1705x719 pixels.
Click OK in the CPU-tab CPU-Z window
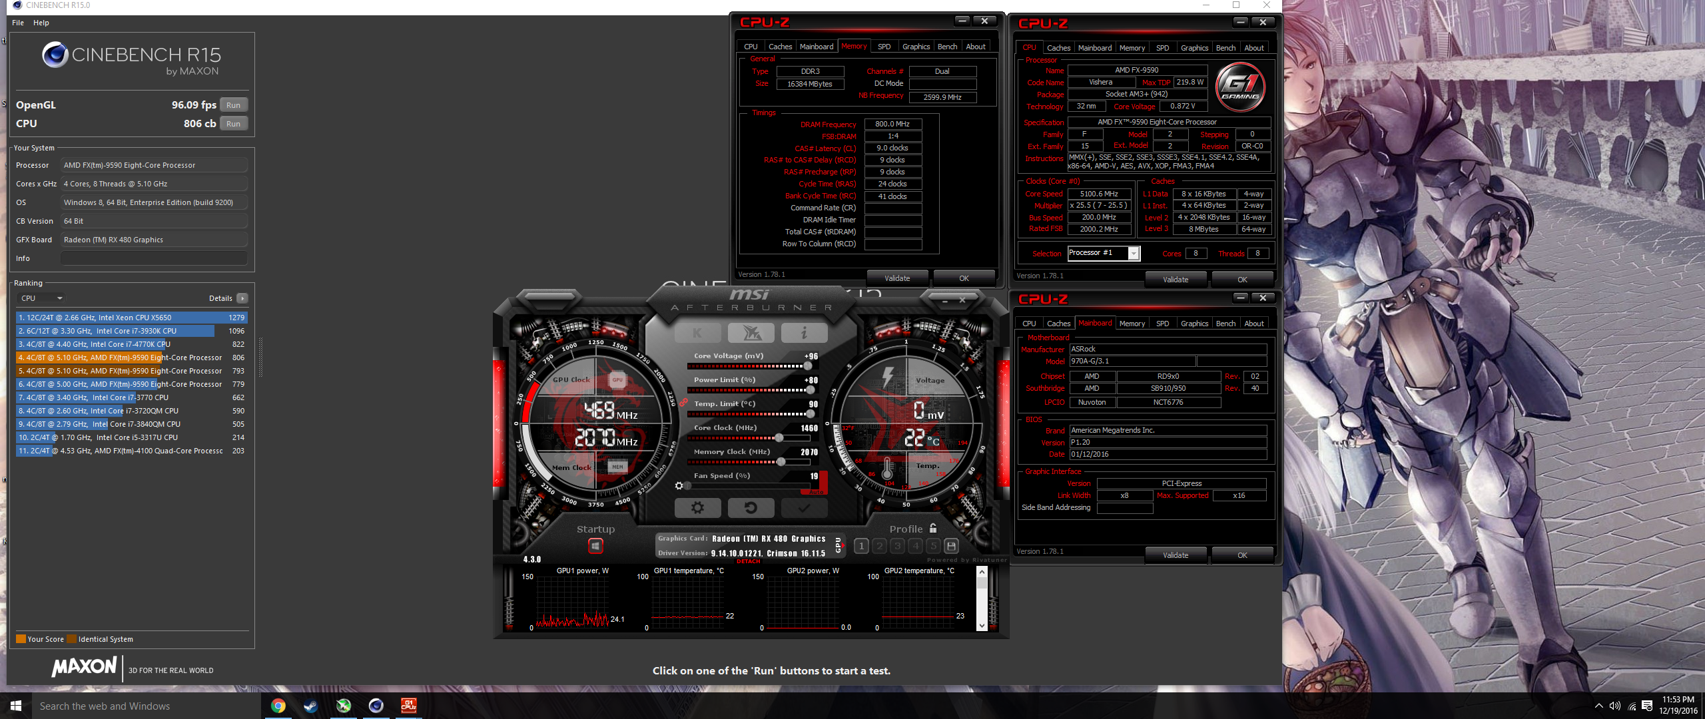pyautogui.click(x=1241, y=280)
